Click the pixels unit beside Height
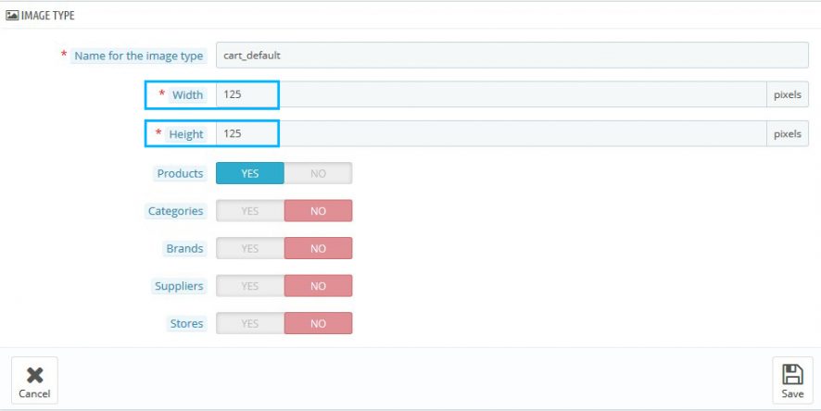Viewport: 821px width, 411px height. coord(788,133)
